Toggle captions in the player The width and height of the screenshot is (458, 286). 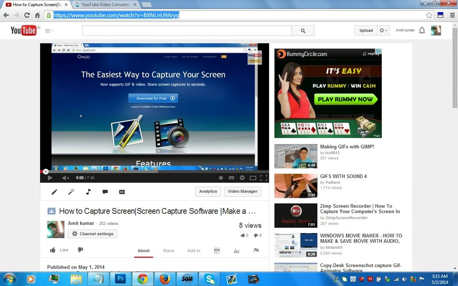pyautogui.click(x=231, y=178)
